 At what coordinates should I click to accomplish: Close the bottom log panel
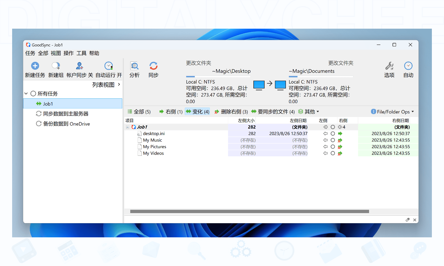click(415, 220)
